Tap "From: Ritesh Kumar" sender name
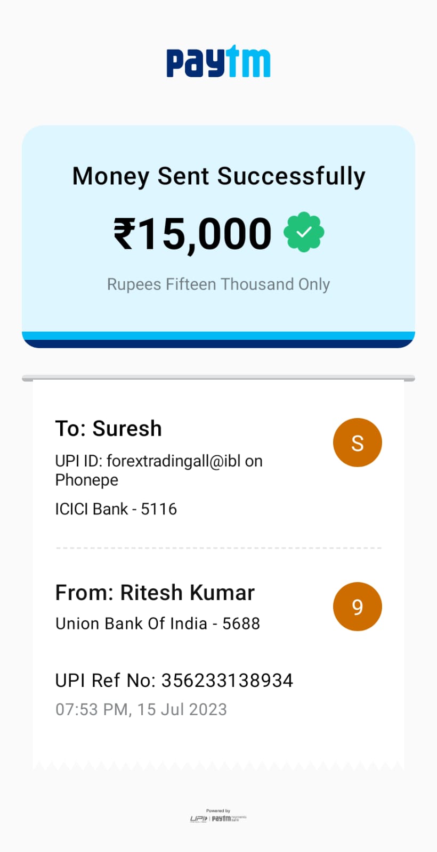The image size is (437, 852). click(x=155, y=593)
